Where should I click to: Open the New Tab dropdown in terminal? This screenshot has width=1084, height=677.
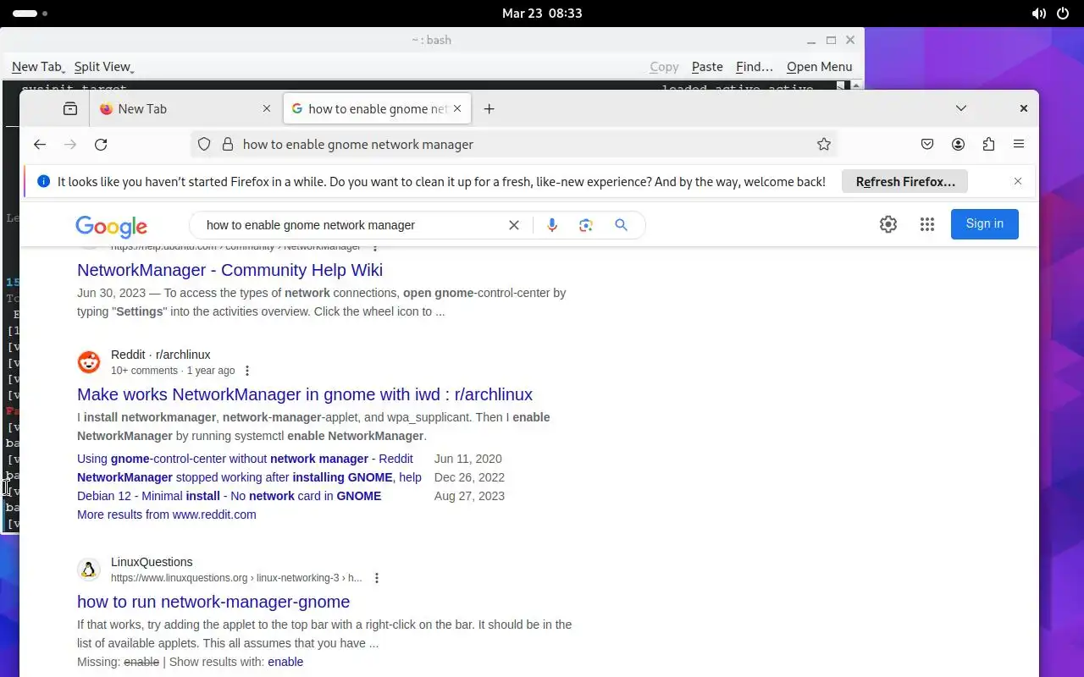pyautogui.click(x=38, y=67)
